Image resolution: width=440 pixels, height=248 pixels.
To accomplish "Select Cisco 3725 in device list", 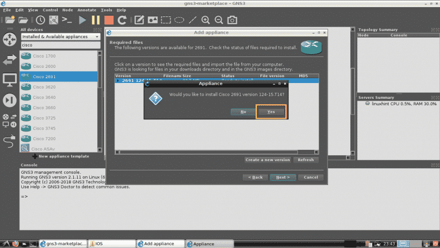I will [x=59, y=118].
